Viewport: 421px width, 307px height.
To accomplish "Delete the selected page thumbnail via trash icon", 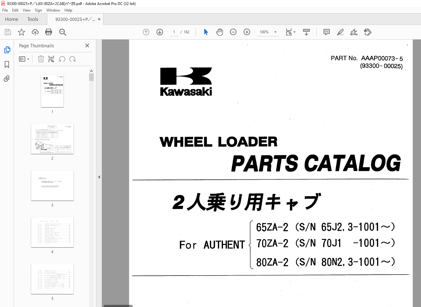I will tap(41, 59).
